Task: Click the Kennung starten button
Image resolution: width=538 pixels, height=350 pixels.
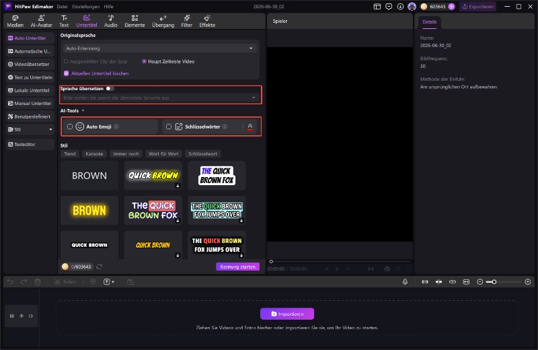Action: point(238,267)
